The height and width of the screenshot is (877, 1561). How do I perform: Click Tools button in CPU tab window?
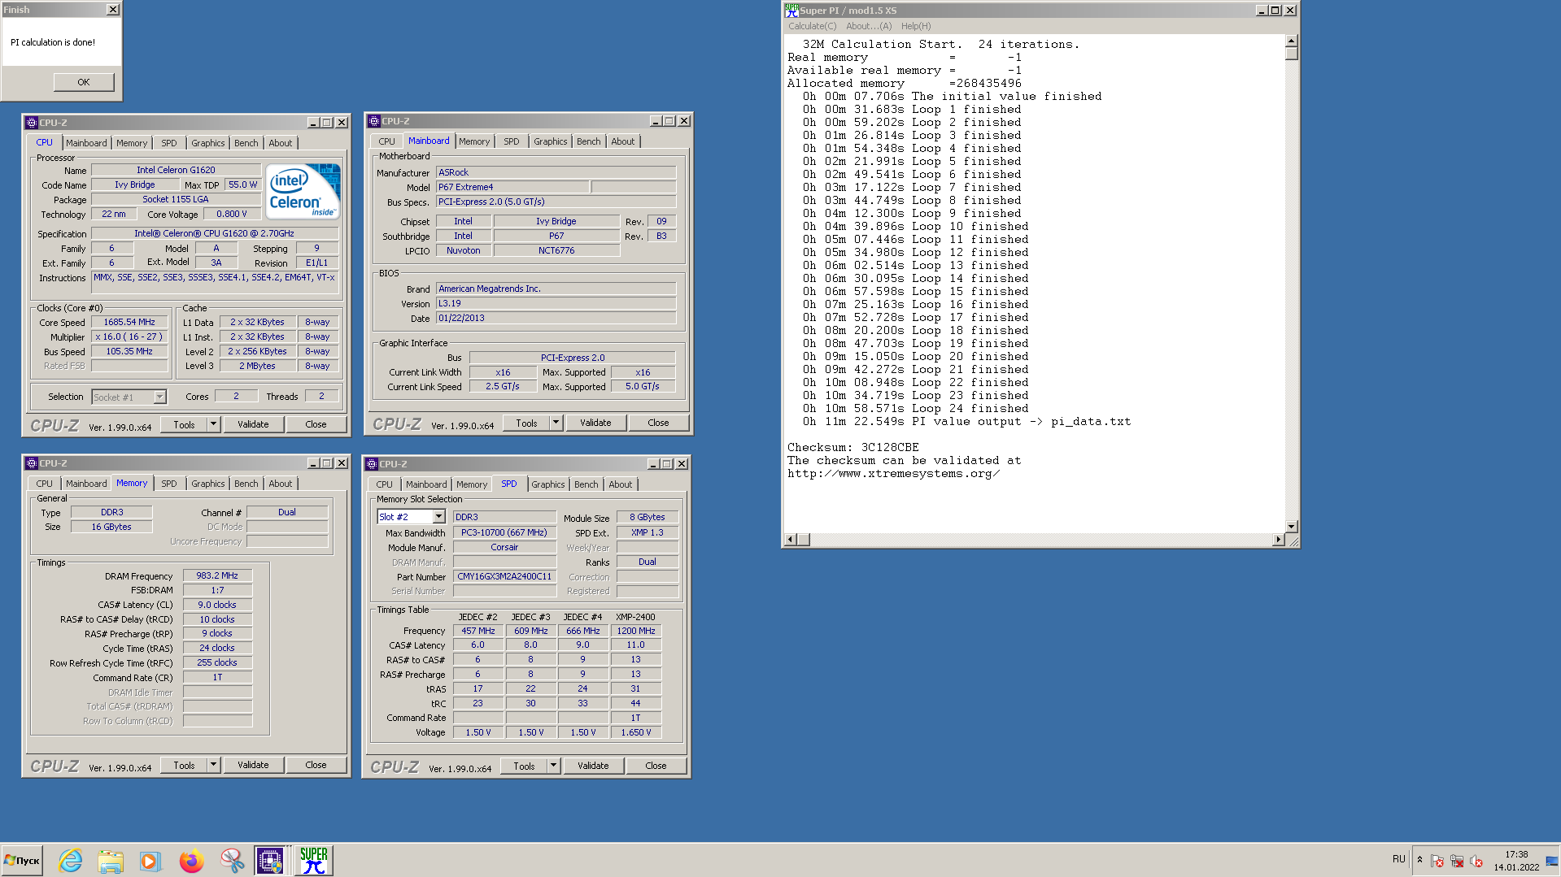(x=184, y=424)
